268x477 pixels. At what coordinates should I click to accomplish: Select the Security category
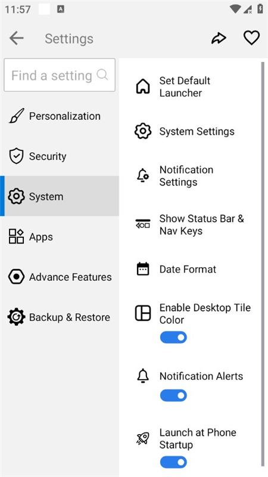pos(60,156)
